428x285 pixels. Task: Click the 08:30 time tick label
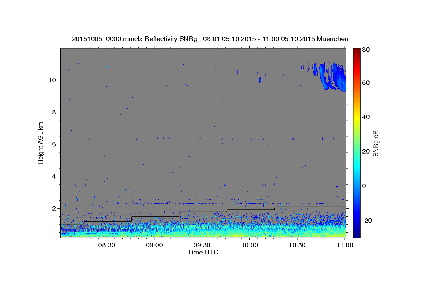point(106,245)
